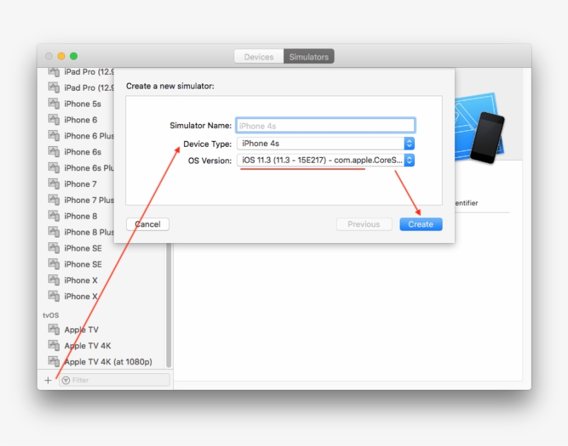The width and height of the screenshot is (568, 446).
Task: Click the Create button
Action: tap(420, 224)
